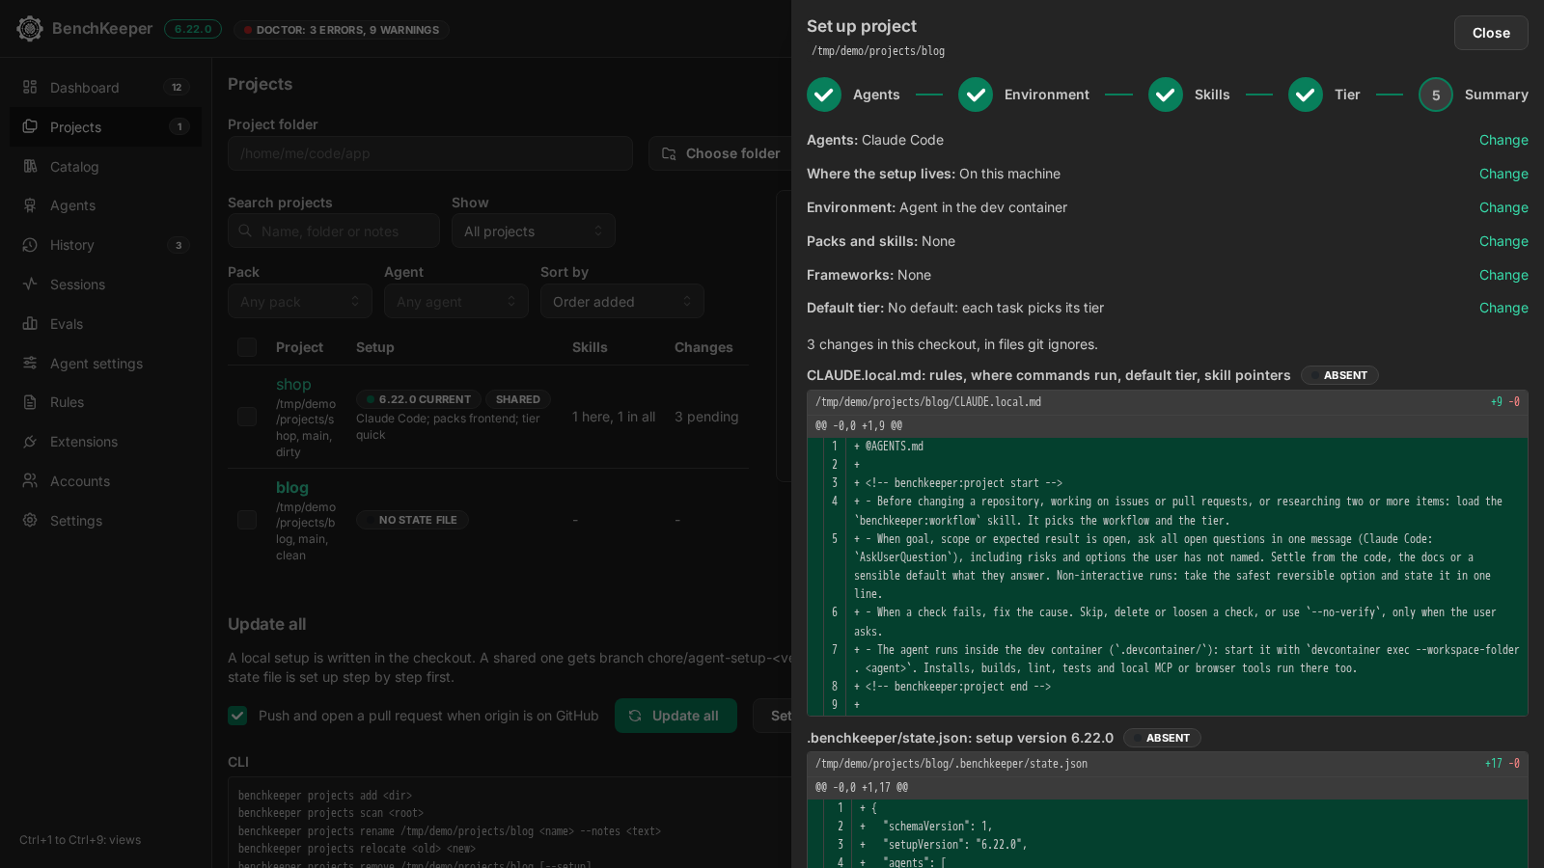Open Accounts in the sidebar
Image resolution: width=1544 pixels, height=868 pixels.
click(x=106, y=480)
